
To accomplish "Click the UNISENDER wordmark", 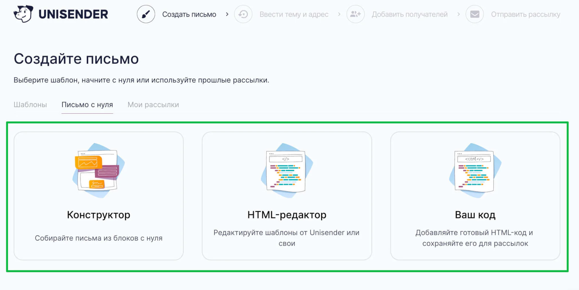I will [x=73, y=14].
